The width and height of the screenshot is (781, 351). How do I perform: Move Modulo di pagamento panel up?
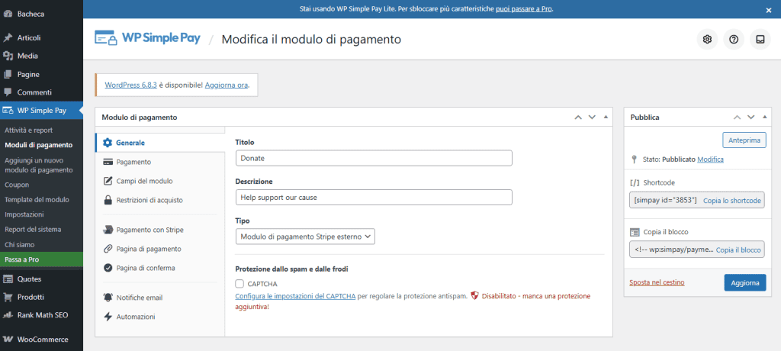coord(578,118)
